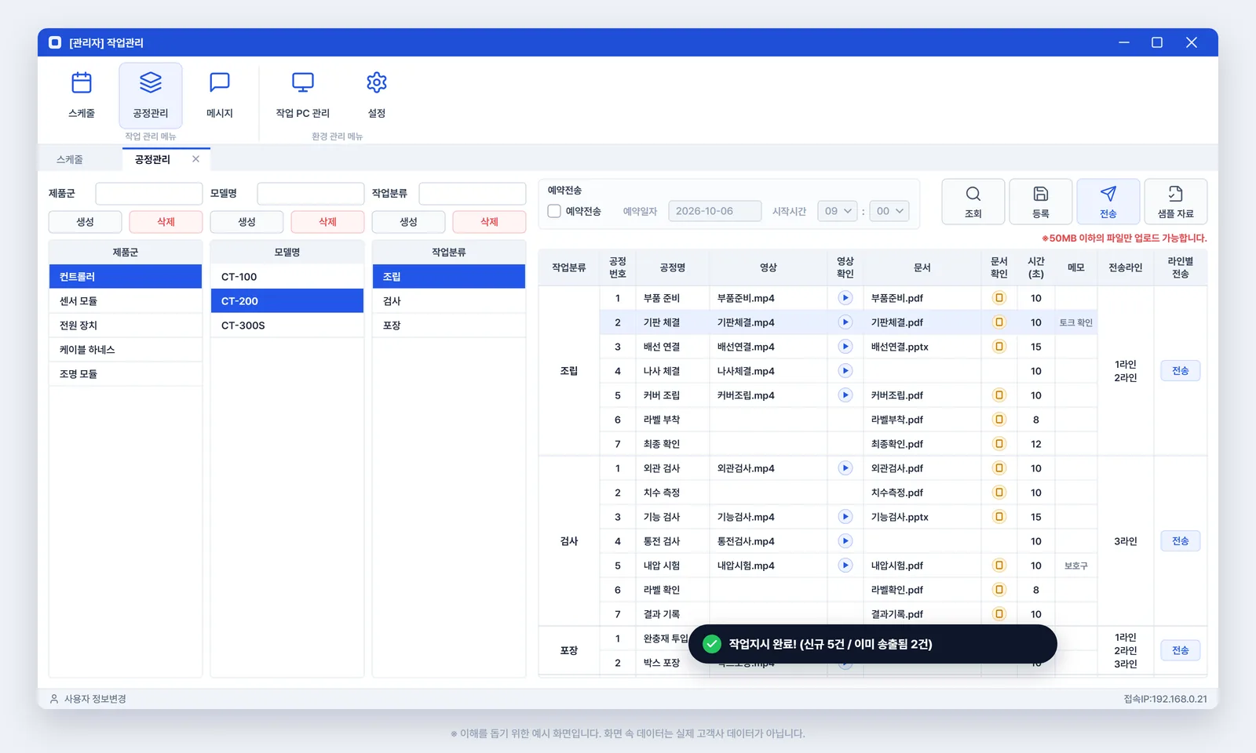Image resolution: width=1256 pixels, height=753 pixels.
Task: Play the 내압시험.mp4 video preview
Action: coord(845,566)
